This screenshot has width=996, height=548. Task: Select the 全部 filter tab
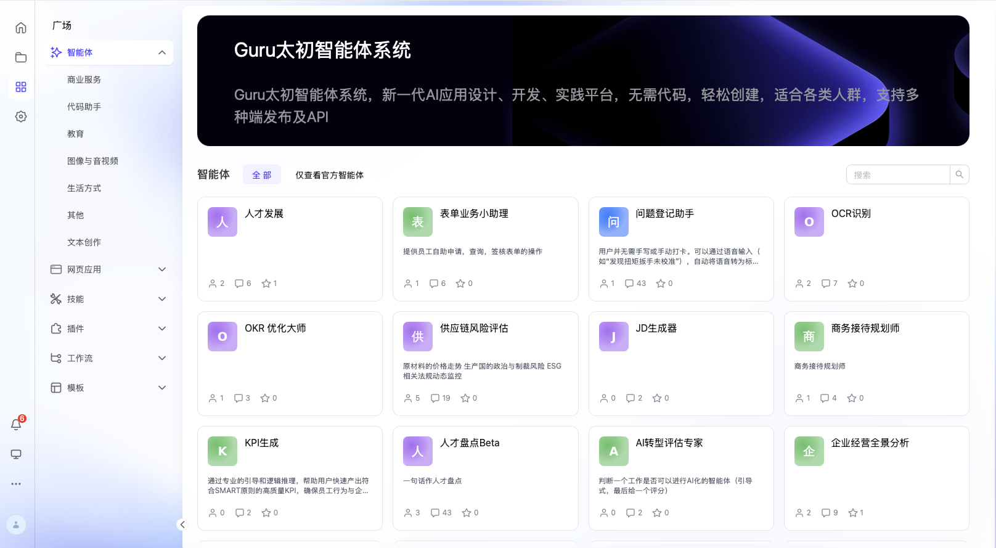click(262, 174)
